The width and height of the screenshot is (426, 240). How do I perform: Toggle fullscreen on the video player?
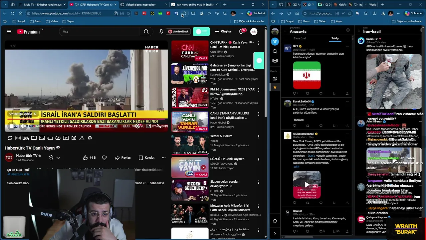pos(159,126)
